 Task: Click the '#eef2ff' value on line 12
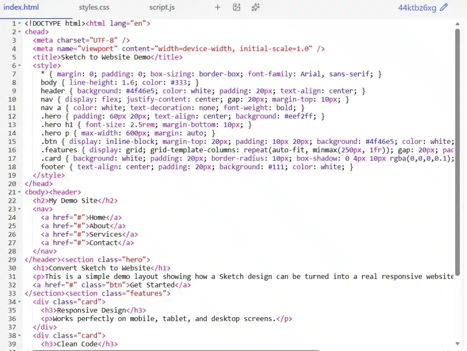(298, 116)
